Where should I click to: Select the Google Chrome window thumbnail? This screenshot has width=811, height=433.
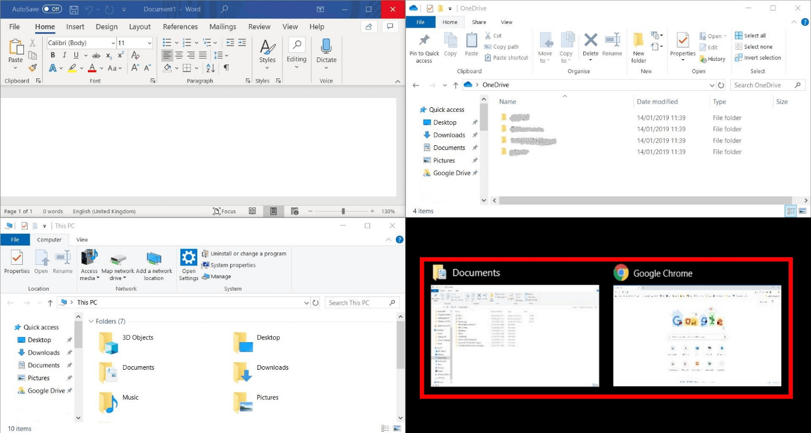(x=697, y=336)
